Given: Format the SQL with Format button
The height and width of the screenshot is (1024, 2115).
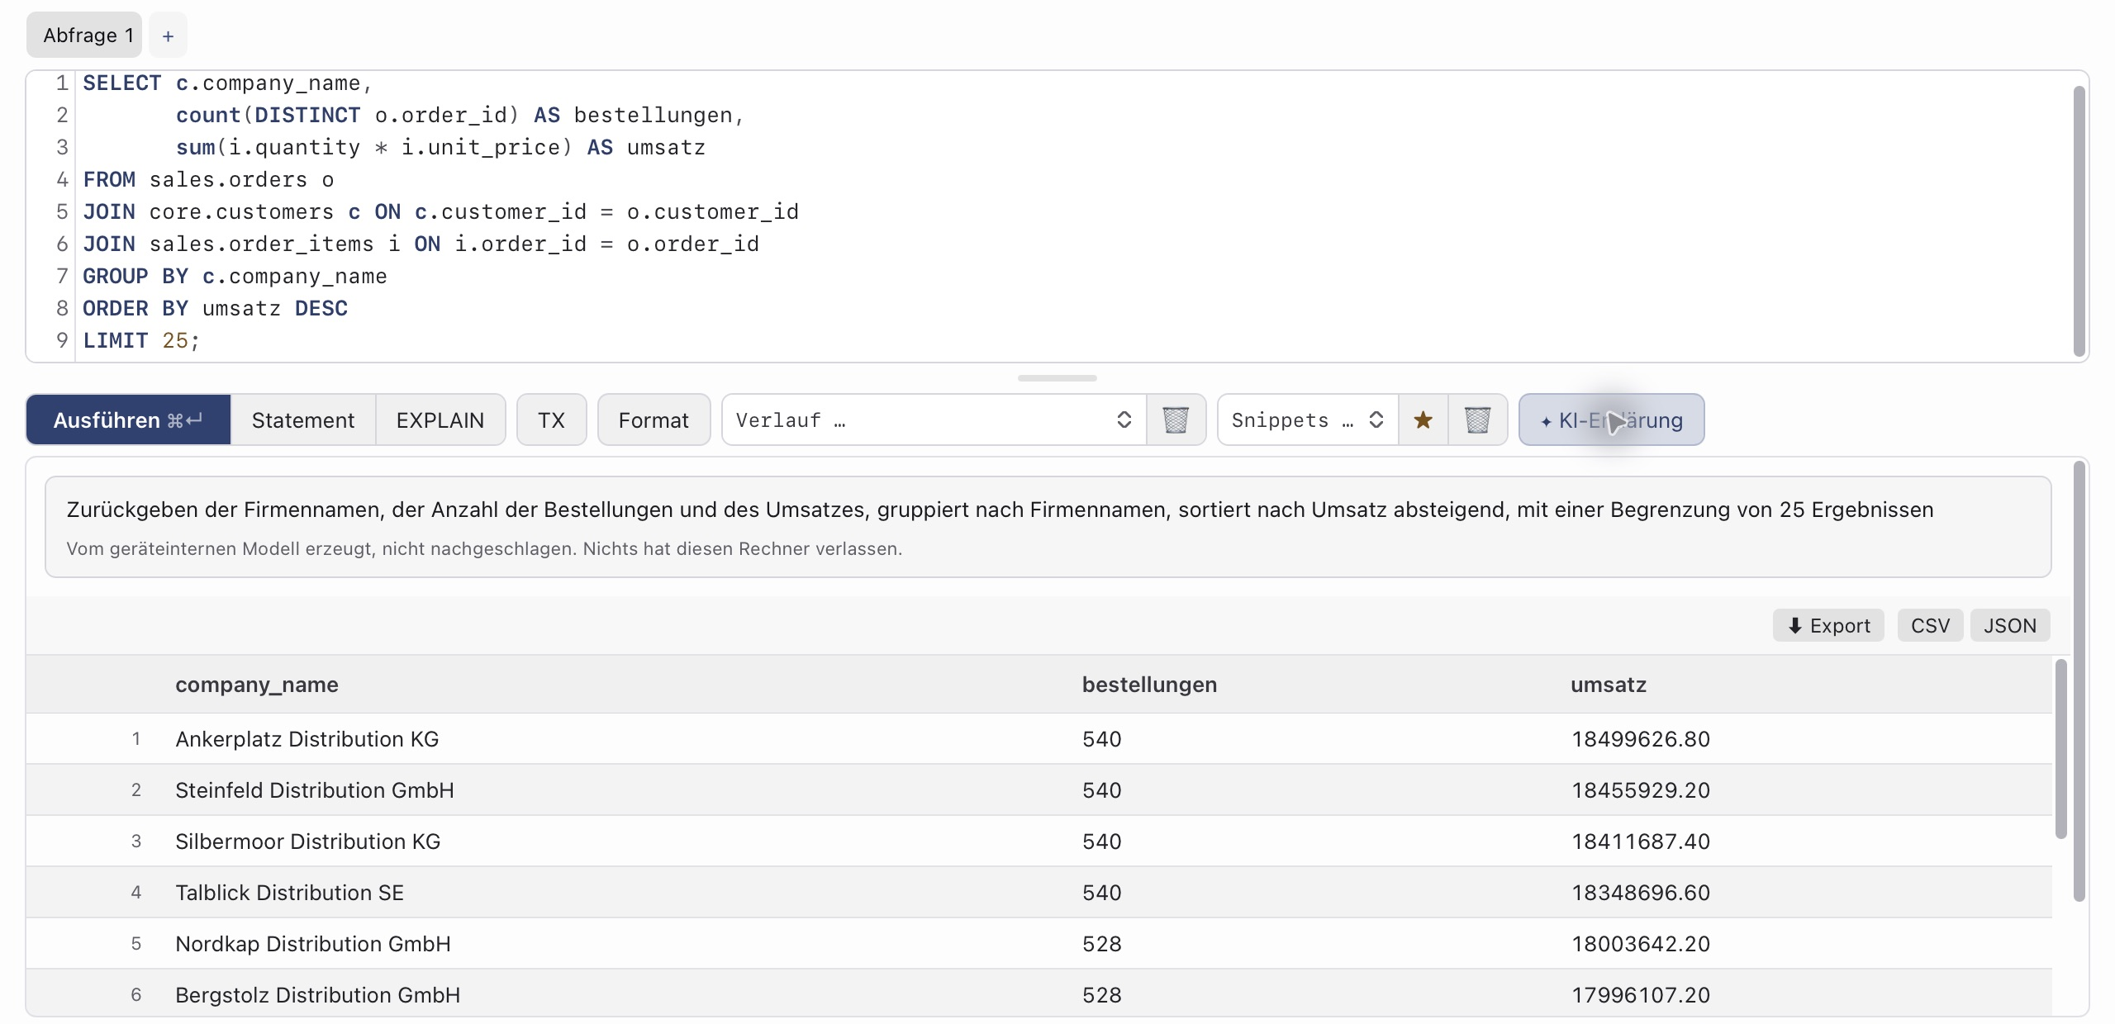Looking at the screenshot, I should pyautogui.click(x=654, y=420).
